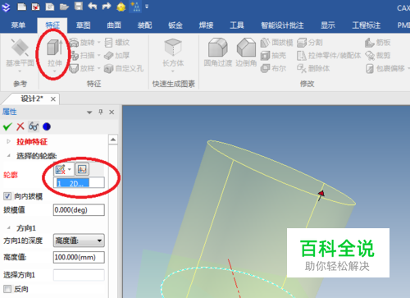410x298 pixels.
Task: Collapse the 选择的轮廓 section
Action: [8, 156]
